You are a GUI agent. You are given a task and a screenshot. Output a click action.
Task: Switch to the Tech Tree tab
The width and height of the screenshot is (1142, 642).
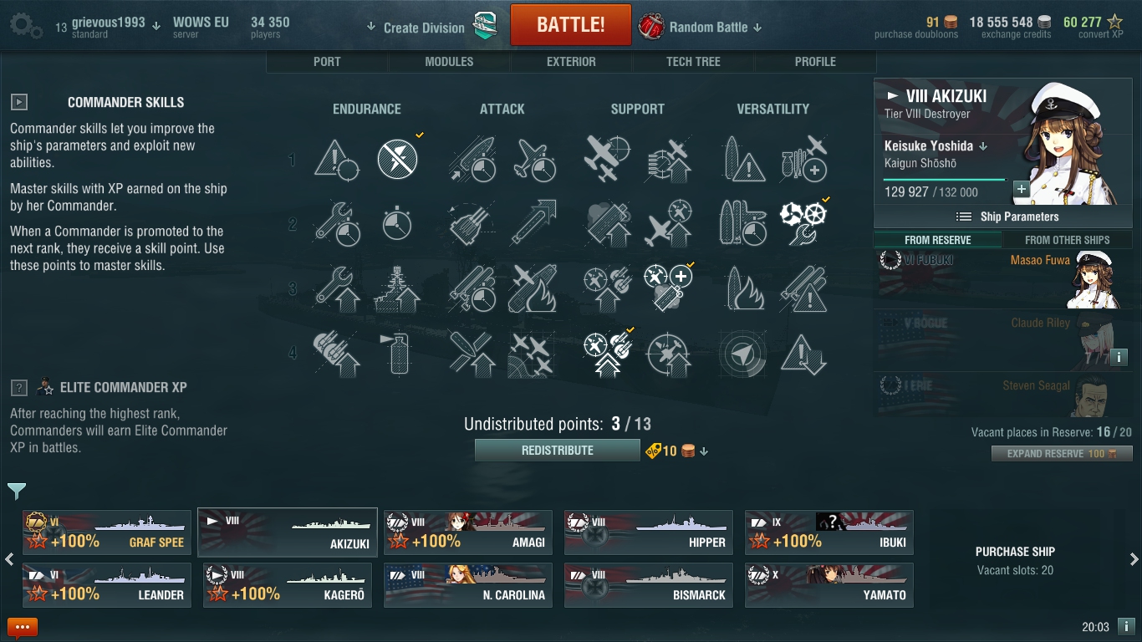point(693,62)
